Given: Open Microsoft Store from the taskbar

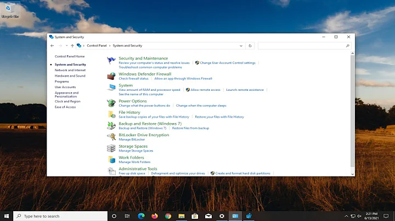Looking at the screenshot, I should point(195,216).
